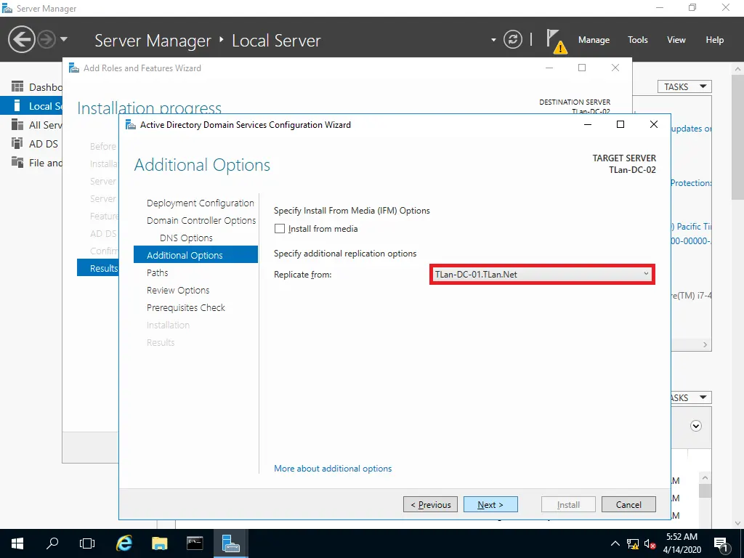744x558 pixels.
Task: Click the Dashboard icon in the sidebar
Action: (x=17, y=87)
